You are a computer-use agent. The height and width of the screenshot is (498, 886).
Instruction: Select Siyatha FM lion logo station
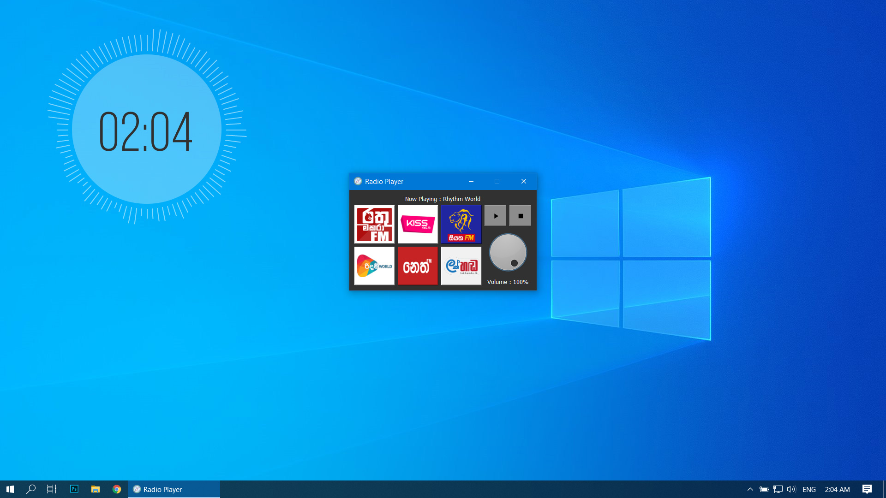[x=461, y=225]
